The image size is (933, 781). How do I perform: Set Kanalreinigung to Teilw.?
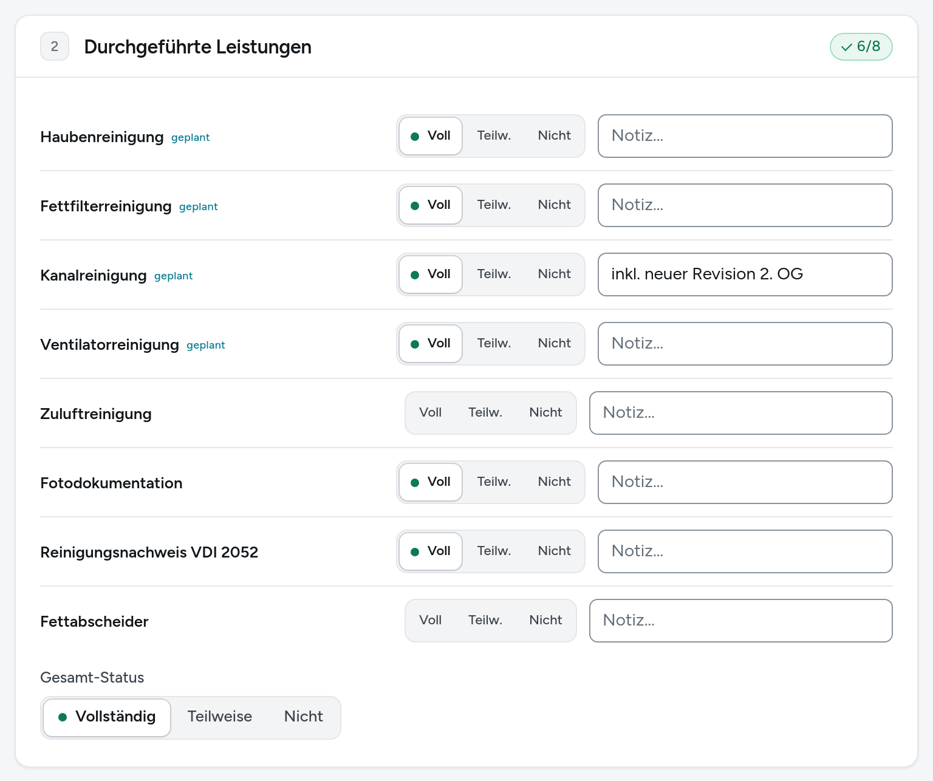click(x=494, y=275)
